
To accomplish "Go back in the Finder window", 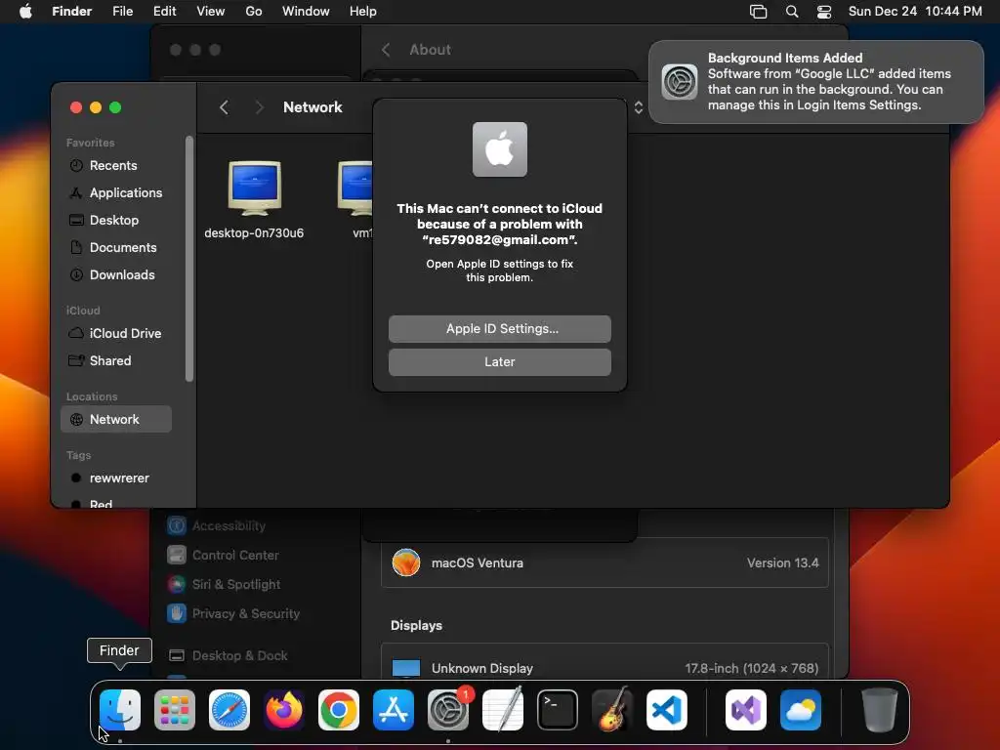I will (x=224, y=107).
